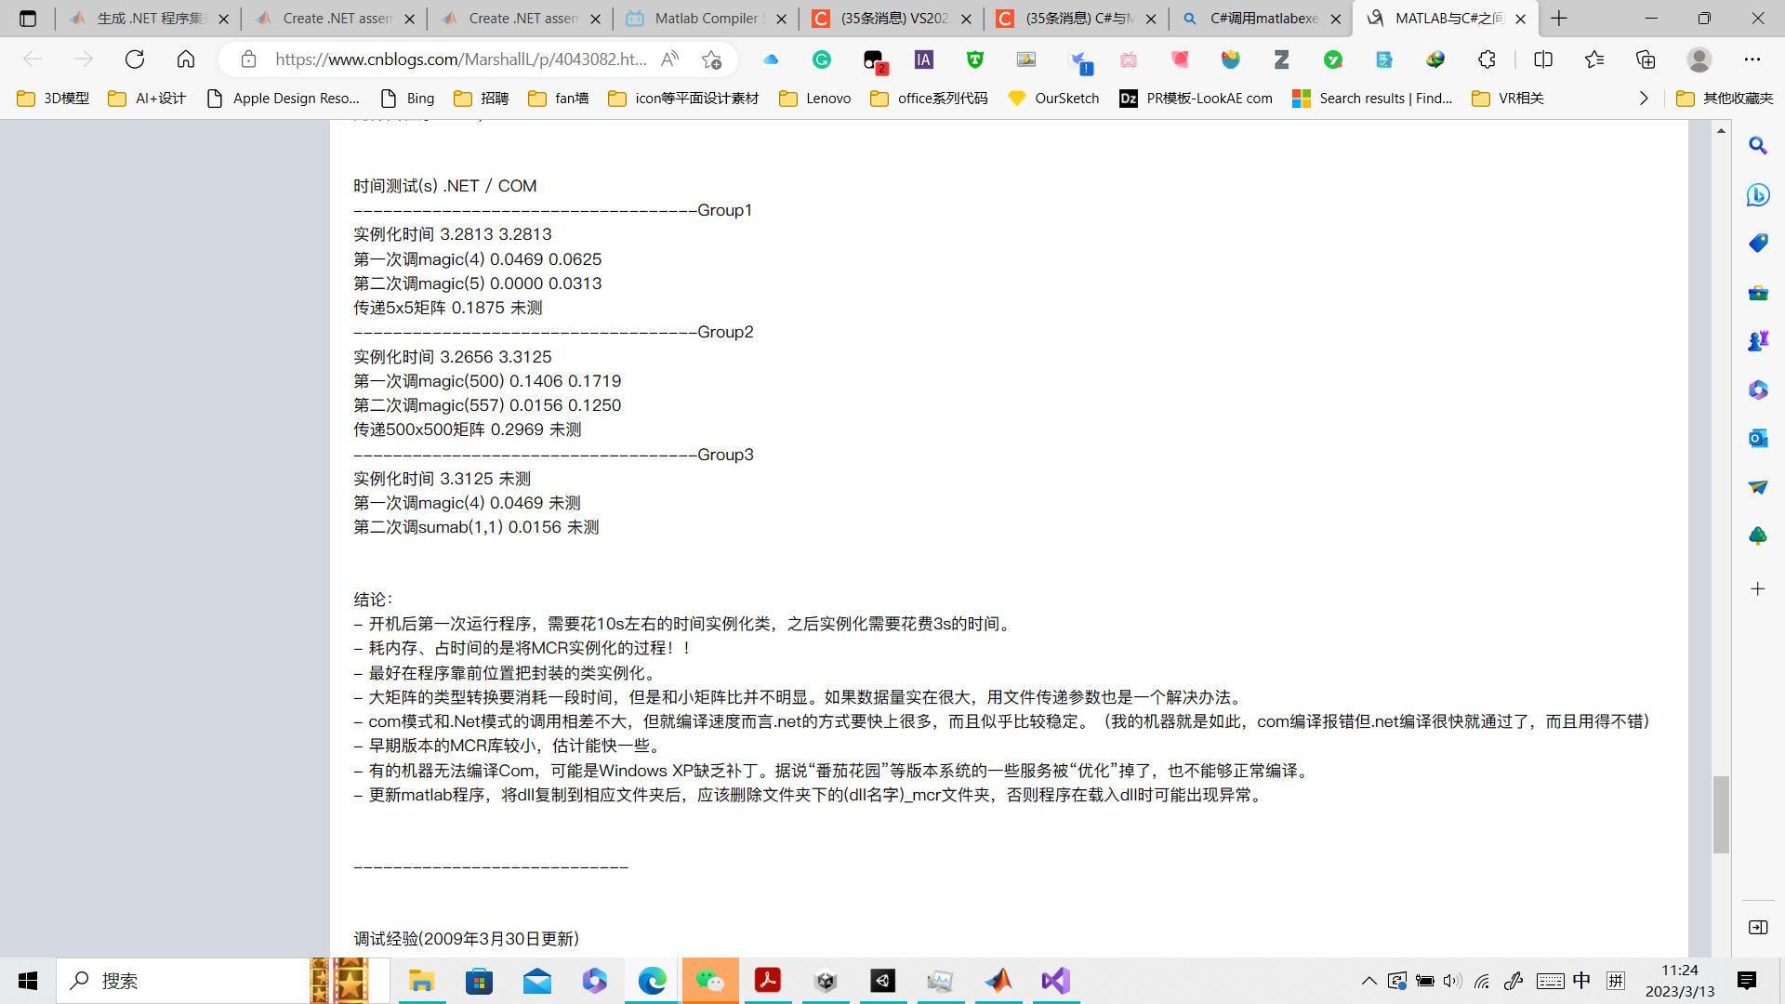Expand hidden bookmarks chevron

[1644, 99]
